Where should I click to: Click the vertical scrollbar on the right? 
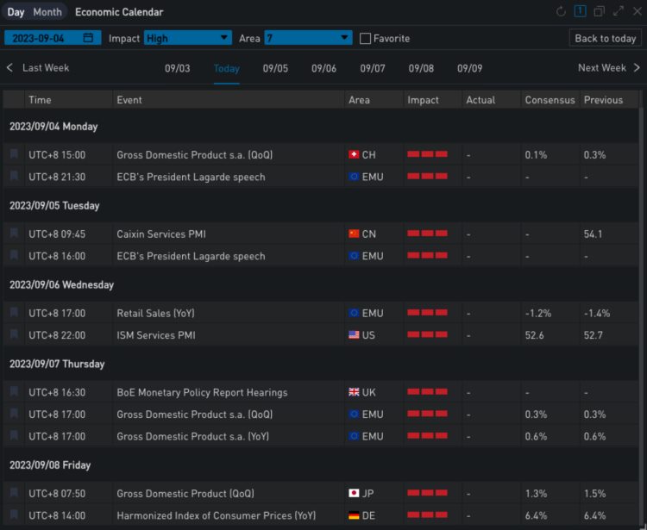pyautogui.click(x=641, y=259)
